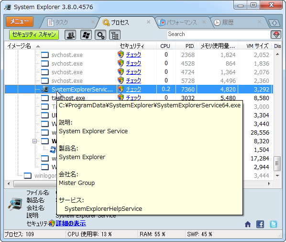Select the taskhost.exe process row
The image size is (286, 242).
(x=139, y=97)
